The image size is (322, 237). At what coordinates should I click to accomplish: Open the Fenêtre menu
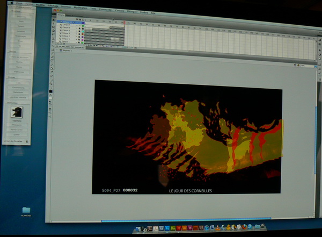144,12
